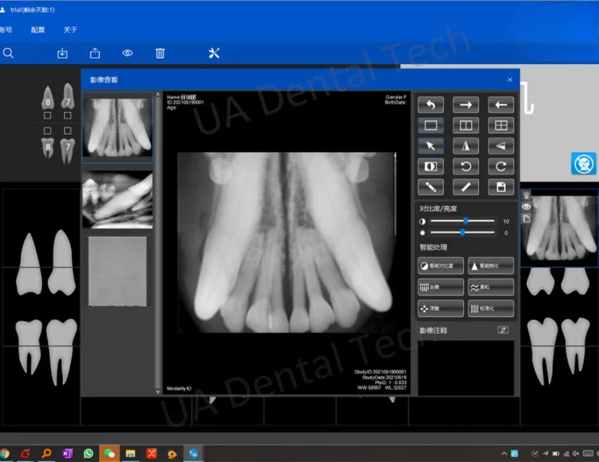Viewport: 599px width, 462px height.
Task: Select upper tooth 7 icon
Action: (x=68, y=96)
